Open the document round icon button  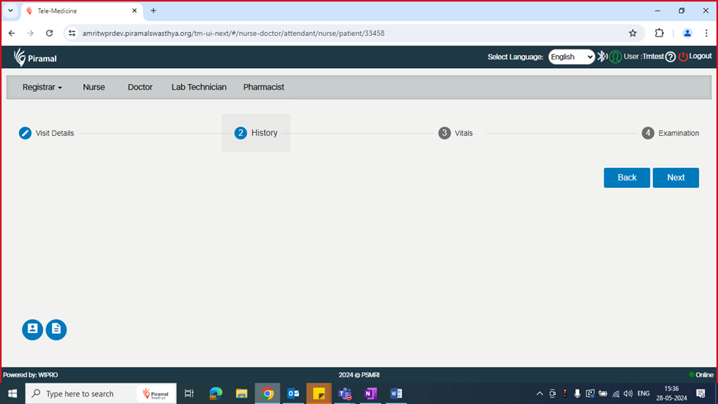coord(57,329)
